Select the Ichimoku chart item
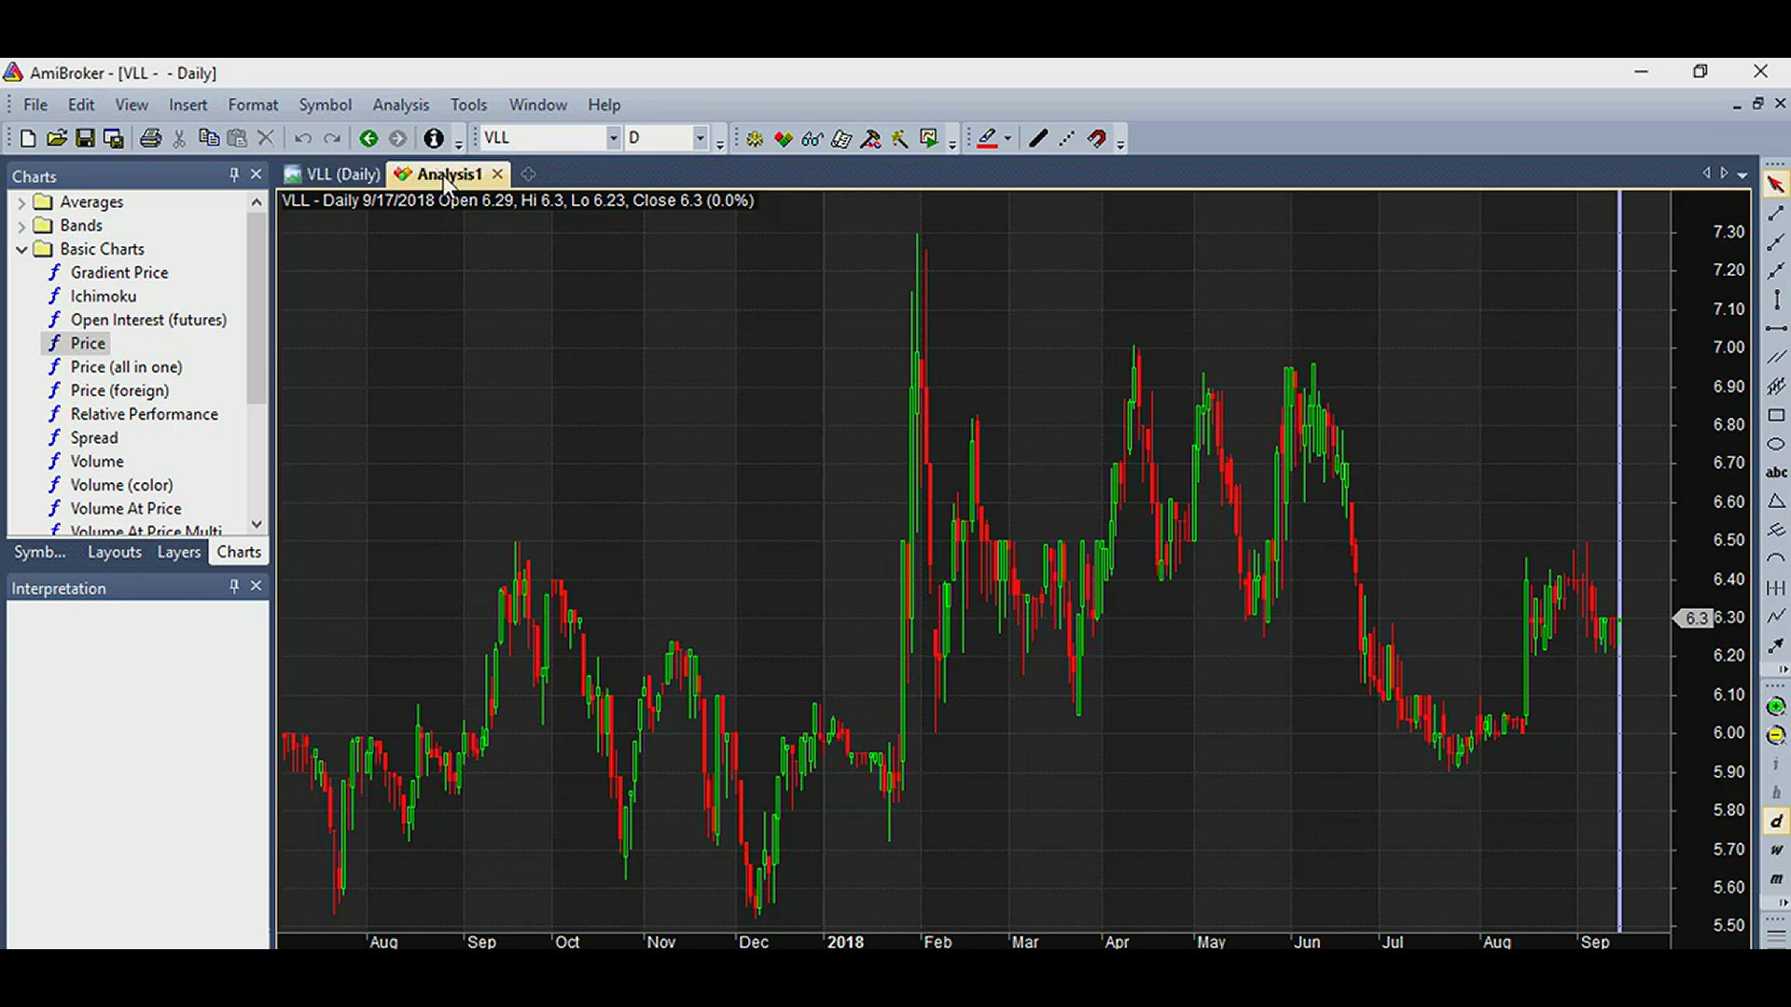This screenshot has width=1791, height=1007. 104,297
